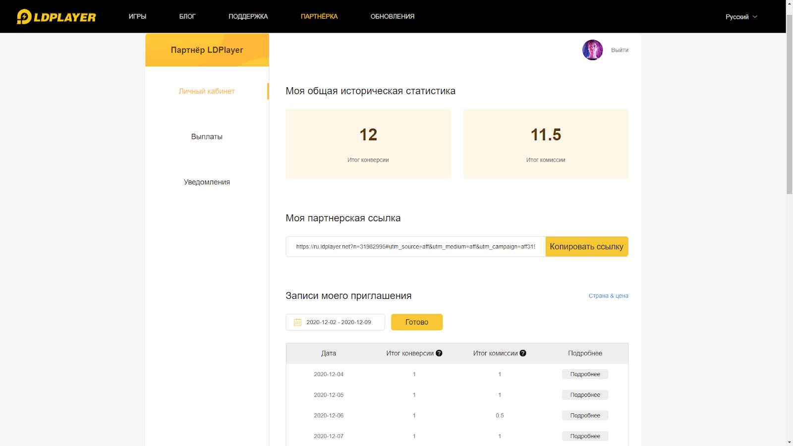Select ПАРТНЁРКА in top navigation
The height and width of the screenshot is (446, 793).
(319, 16)
